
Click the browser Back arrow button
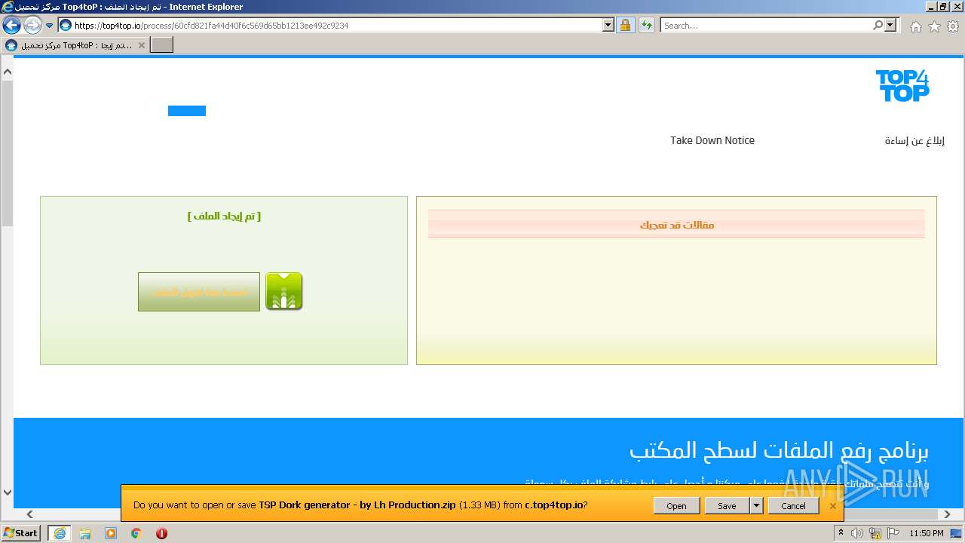[11, 25]
